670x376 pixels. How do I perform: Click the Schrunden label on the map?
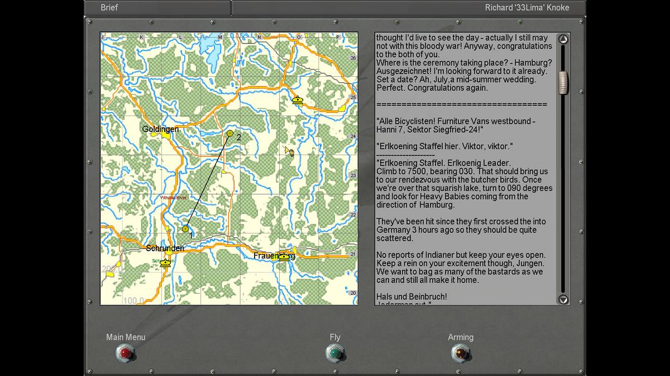tap(165, 248)
